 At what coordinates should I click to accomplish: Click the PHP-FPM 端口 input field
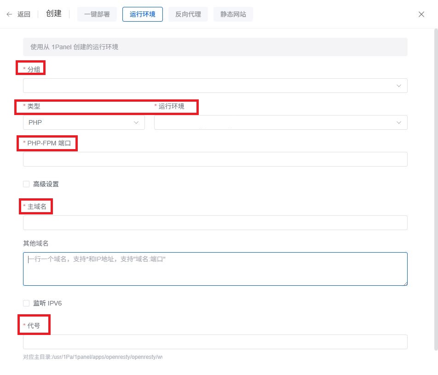[215, 159]
